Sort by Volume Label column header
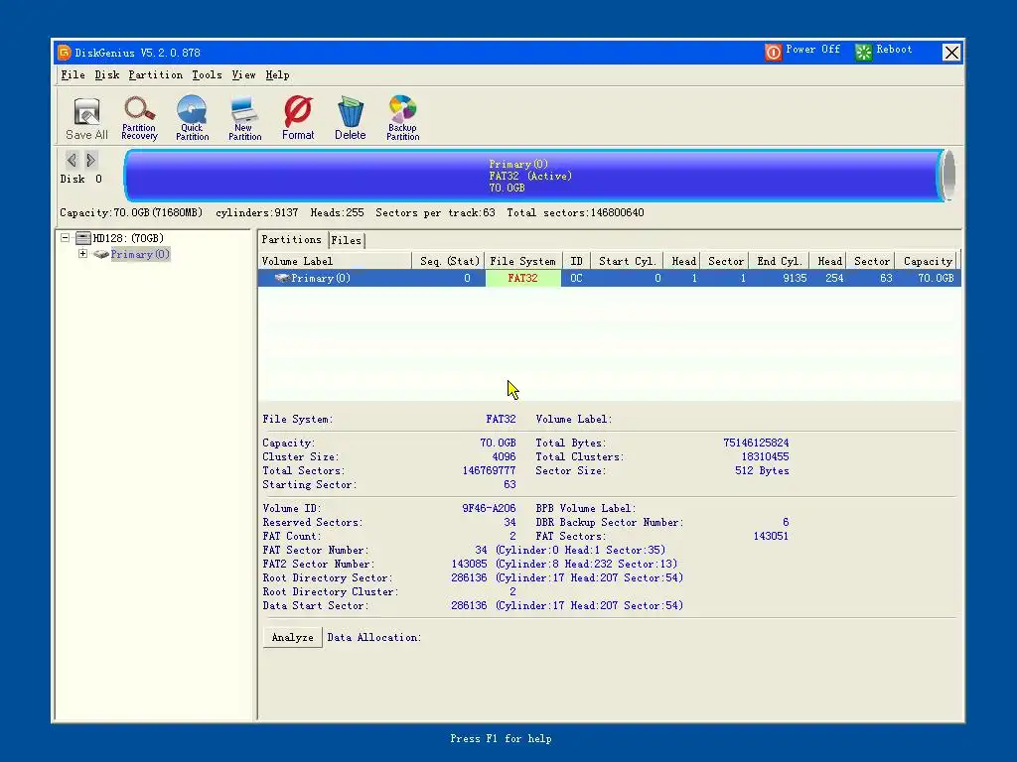 335,261
